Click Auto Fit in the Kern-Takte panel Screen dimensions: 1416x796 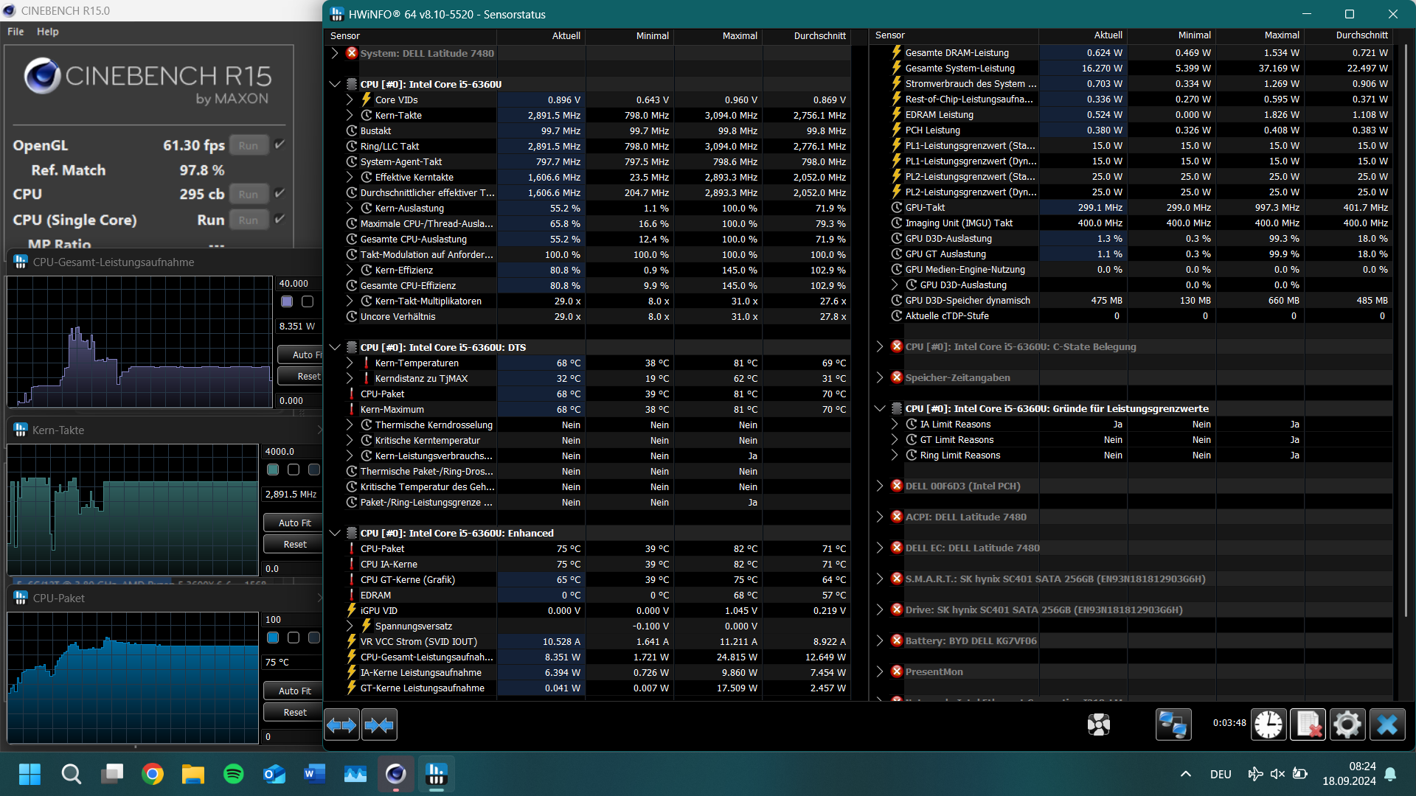[x=293, y=522]
